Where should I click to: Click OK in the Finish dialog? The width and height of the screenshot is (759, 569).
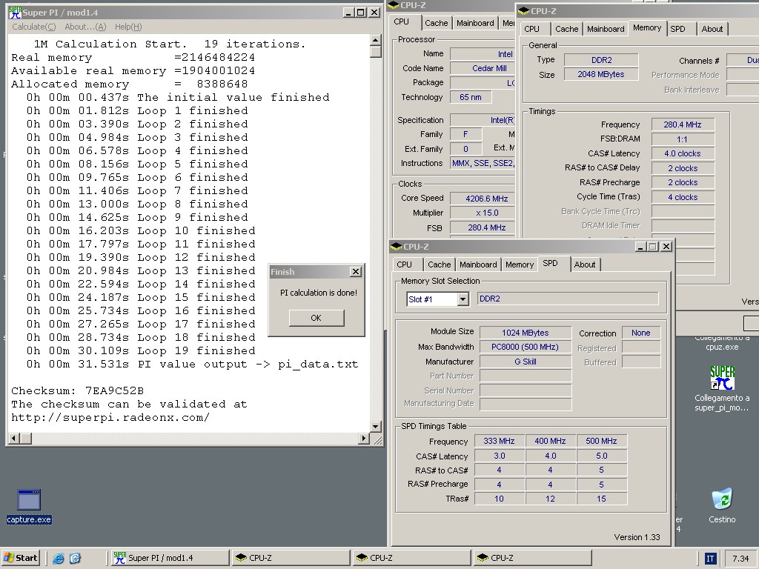316,318
